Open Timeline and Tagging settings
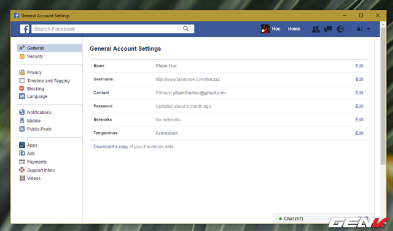 pos(49,81)
